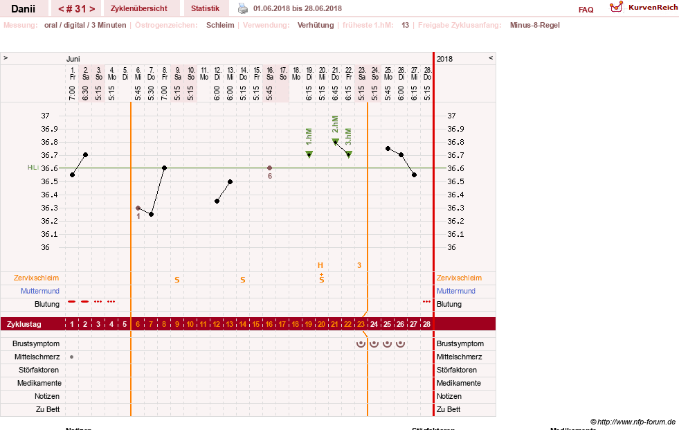Click the Brustsymptom icon on cycle day 23

(x=361, y=344)
